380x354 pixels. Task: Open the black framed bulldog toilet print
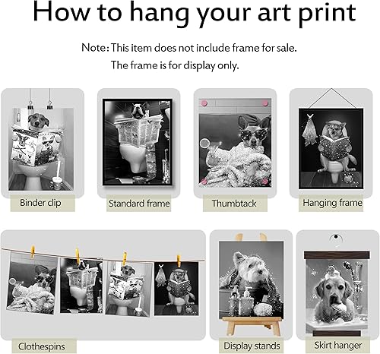tap(138, 142)
